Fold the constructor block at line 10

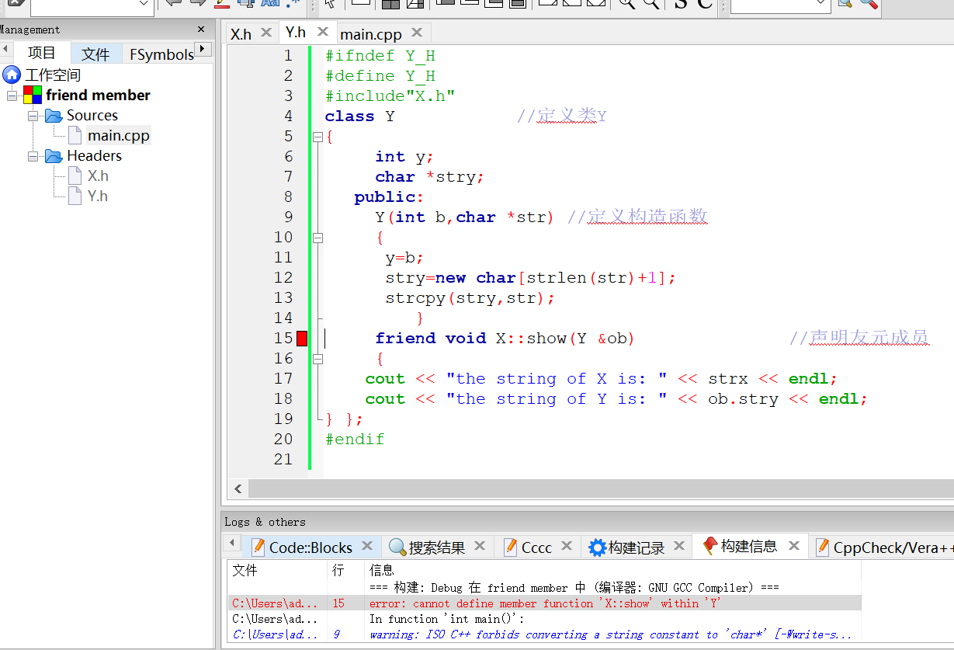[317, 238]
